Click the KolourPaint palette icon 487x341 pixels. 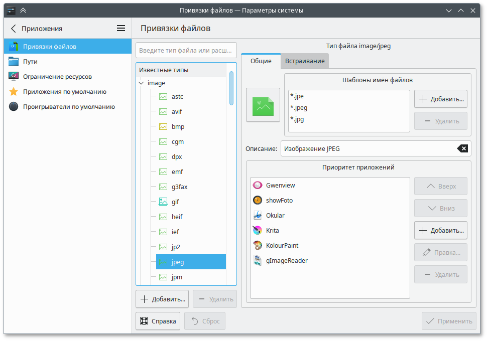pos(258,246)
